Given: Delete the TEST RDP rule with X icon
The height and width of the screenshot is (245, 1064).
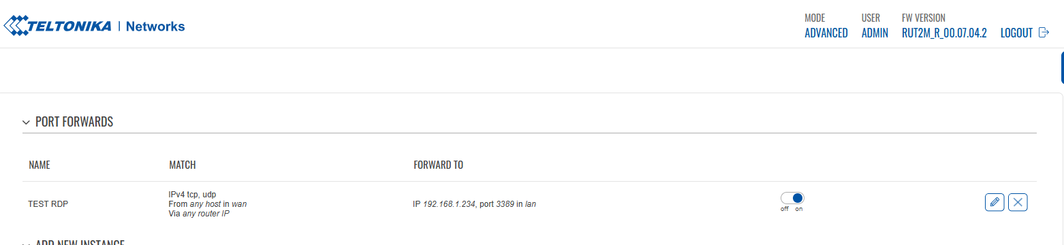Looking at the screenshot, I should click(1018, 202).
